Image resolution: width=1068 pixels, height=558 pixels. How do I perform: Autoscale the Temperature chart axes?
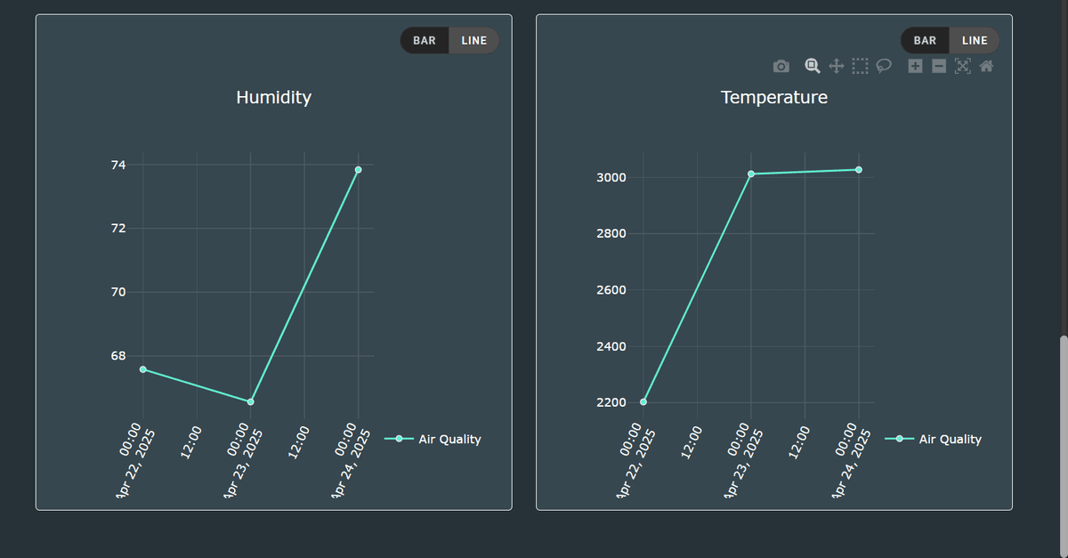[962, 66]
